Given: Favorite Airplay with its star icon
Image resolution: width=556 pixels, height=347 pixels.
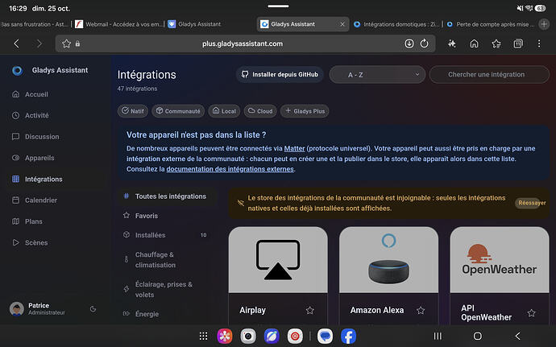Looking at the screenshot, I should [310, 311].
